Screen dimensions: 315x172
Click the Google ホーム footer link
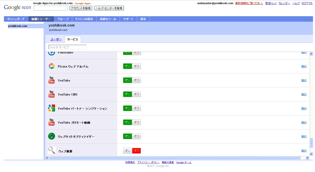coord(184,163)
